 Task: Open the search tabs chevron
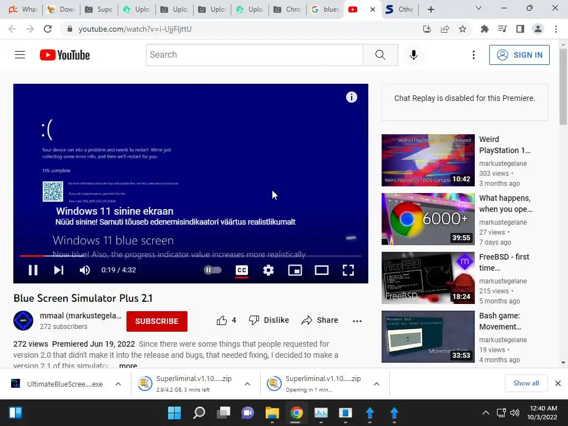coord(479,8)
